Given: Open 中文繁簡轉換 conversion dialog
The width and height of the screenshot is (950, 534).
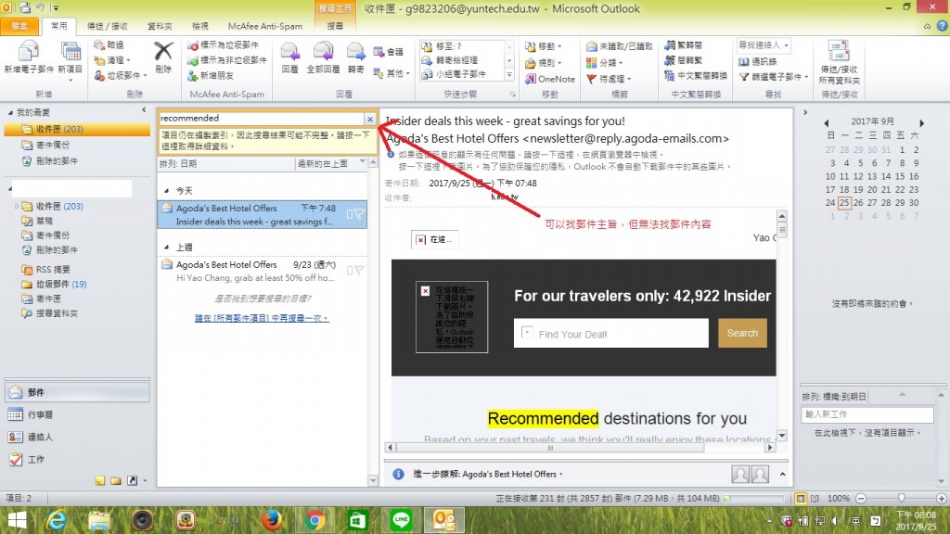Looking at the screenshot, I should pos(695,76).
